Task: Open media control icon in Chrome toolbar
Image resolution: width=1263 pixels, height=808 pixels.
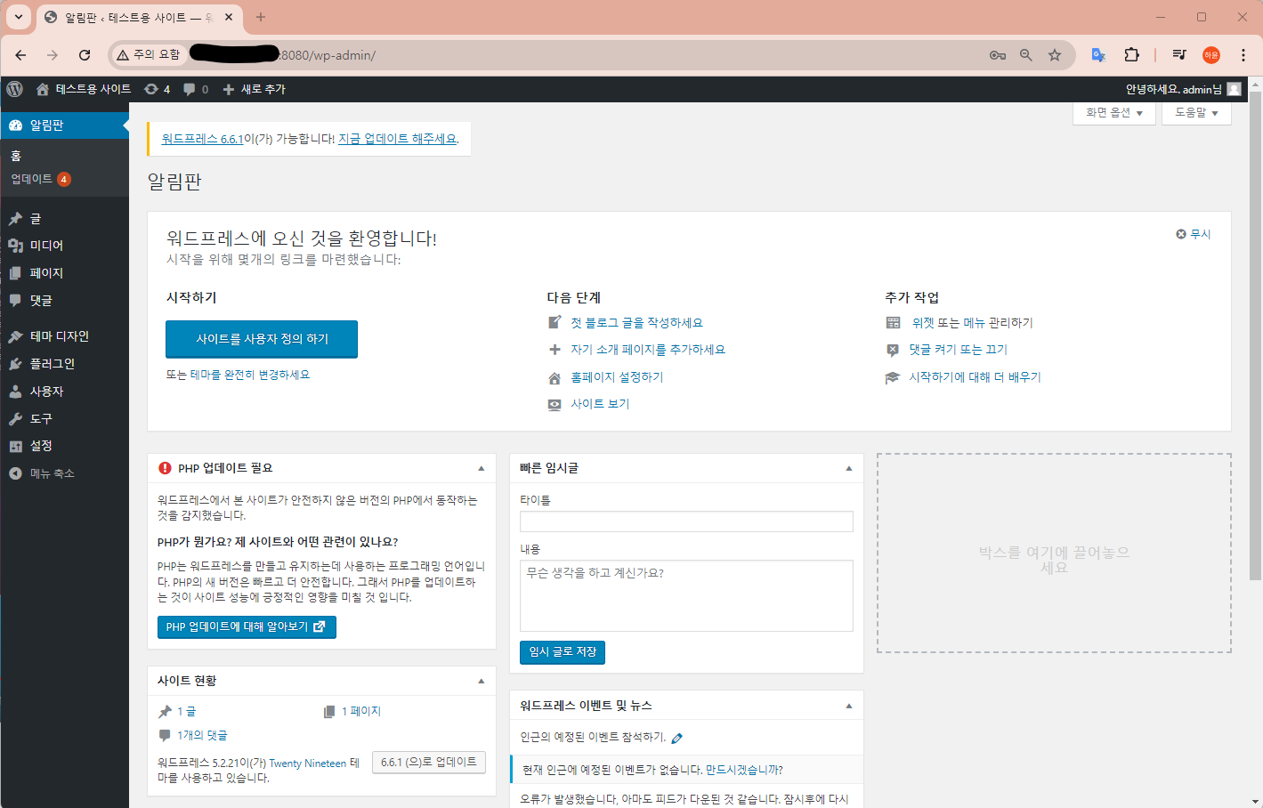Action: [1179, 55]
